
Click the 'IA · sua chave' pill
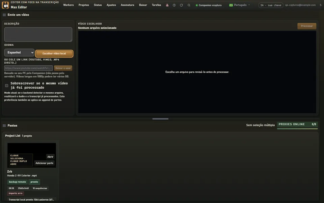tap(271, 5)
